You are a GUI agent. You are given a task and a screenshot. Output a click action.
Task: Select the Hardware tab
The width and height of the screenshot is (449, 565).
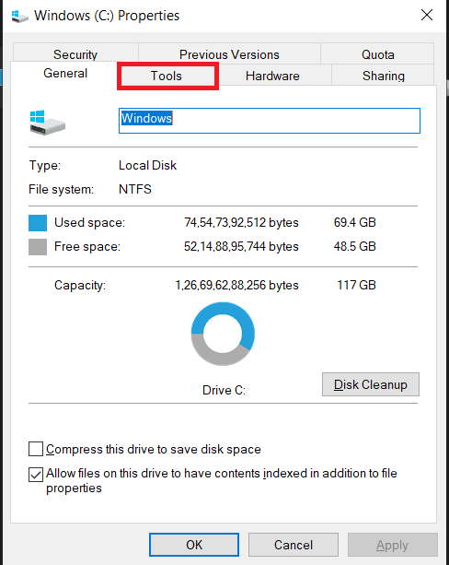pyautogui.click(x=272, y=76)
